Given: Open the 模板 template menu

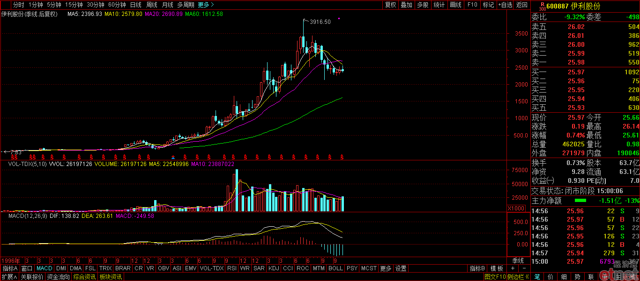Looking at the screenshot, I should click(497, 268).
